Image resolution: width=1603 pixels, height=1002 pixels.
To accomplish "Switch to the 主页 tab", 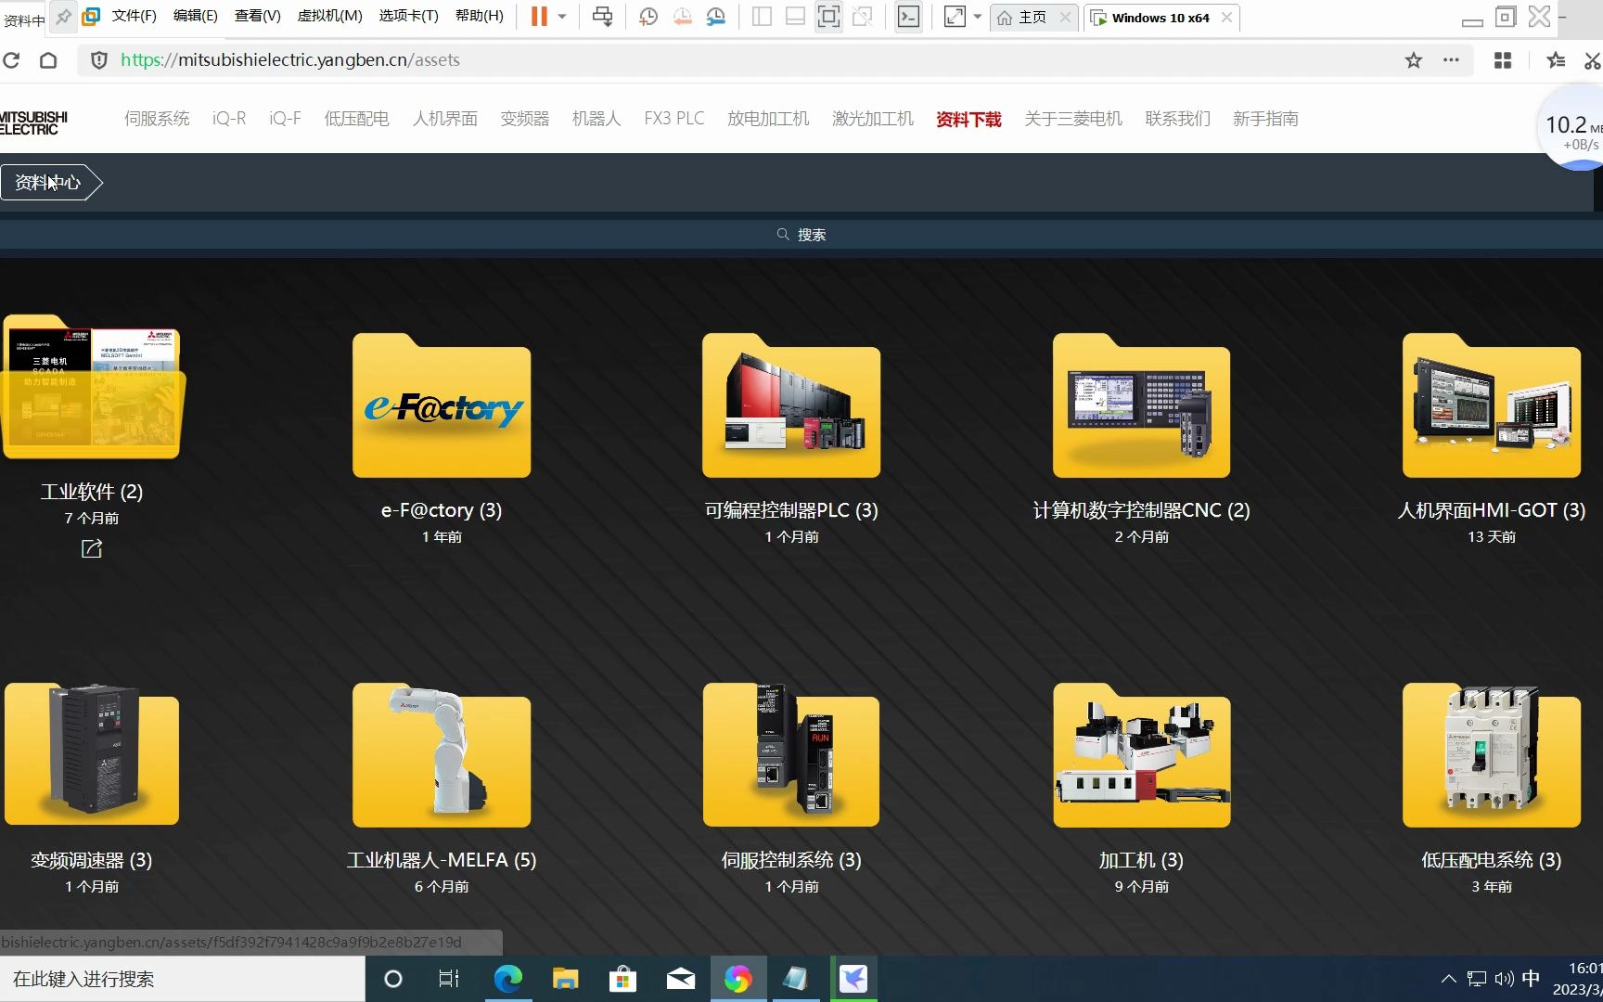I will 1024,18.
